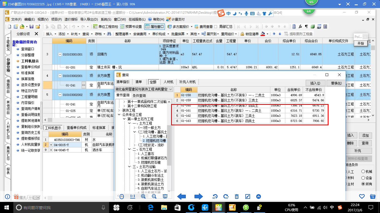Screen dimensions: 380x213
Task: Click the binoculars find icon
Action: pos(109,34)
